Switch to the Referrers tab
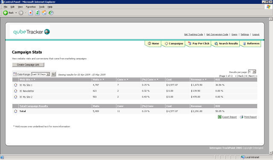The width and height of the screenshot is (273, 160). click(x=251, y=44)
